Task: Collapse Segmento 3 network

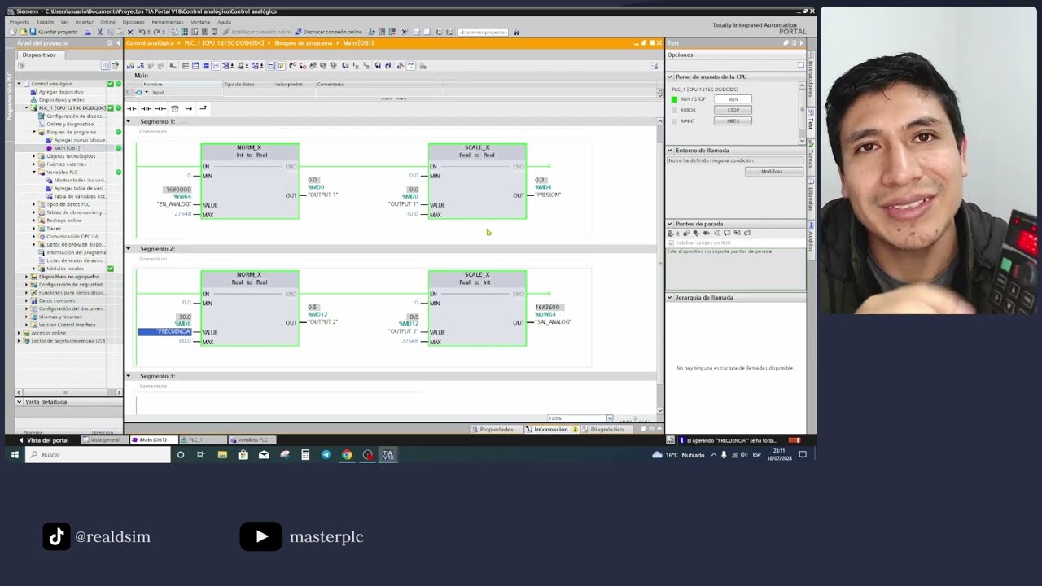Action: point(128,376)
